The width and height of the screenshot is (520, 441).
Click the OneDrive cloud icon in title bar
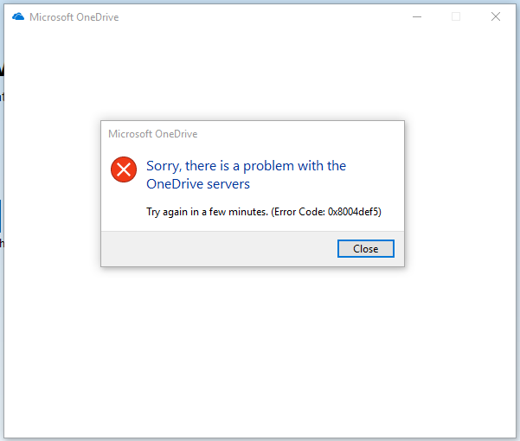pyautogui.click(x=18, y=16)
